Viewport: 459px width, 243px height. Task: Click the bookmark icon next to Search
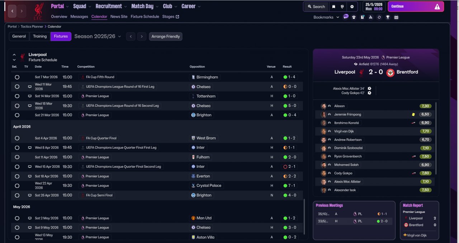(334, 6)
